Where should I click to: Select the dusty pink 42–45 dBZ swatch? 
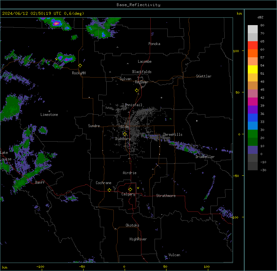click(253, 94)
